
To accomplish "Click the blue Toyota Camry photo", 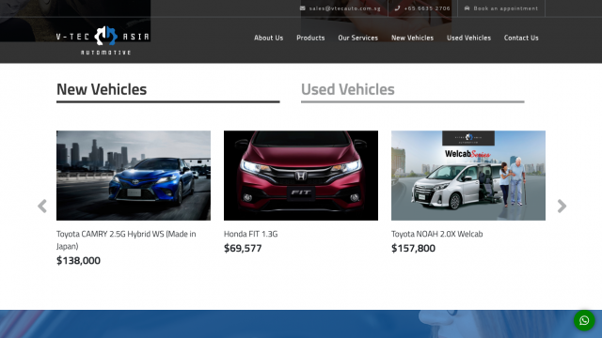I will click(134, 176).
